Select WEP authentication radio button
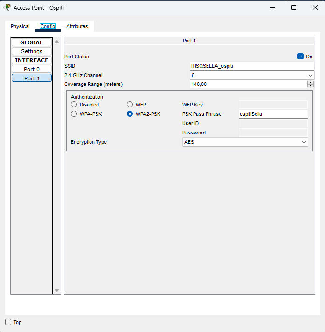Screen dimensions: 325x332 point(130,105)
